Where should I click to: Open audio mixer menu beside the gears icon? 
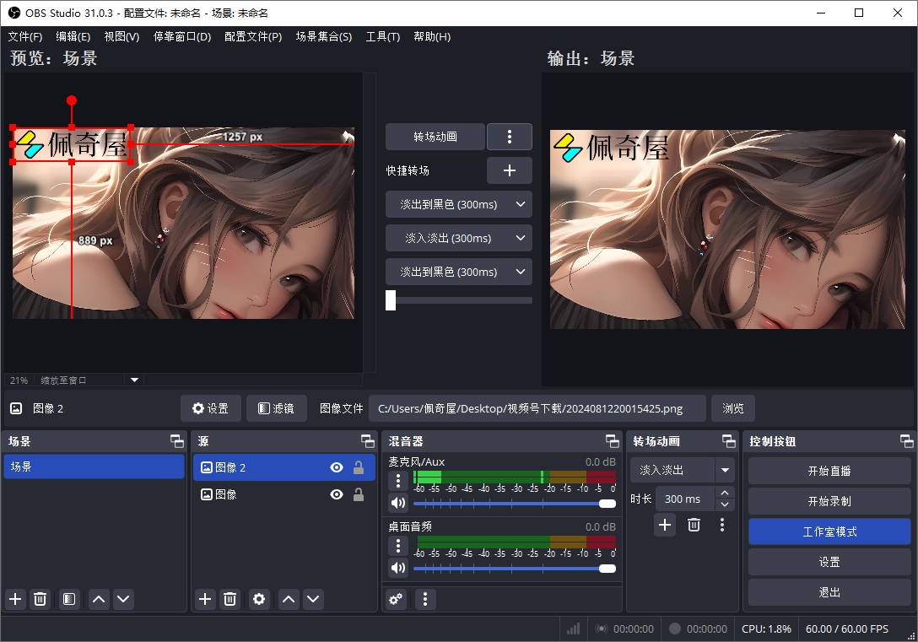(x=425, y=599)
